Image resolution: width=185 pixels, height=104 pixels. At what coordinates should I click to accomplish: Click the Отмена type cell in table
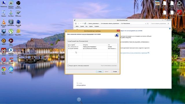(x=110, y=47)
